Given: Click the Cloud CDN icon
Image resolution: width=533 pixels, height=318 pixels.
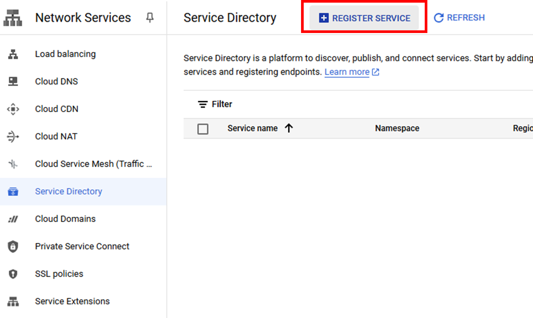Looking at the screenshot, I should point(13,109).
